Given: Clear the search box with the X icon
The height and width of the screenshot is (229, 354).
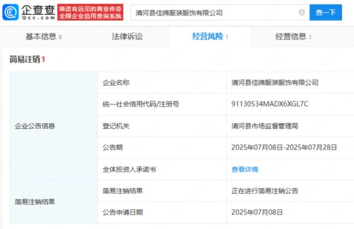Looking at the screenshot, I should (x=302, y=12).
